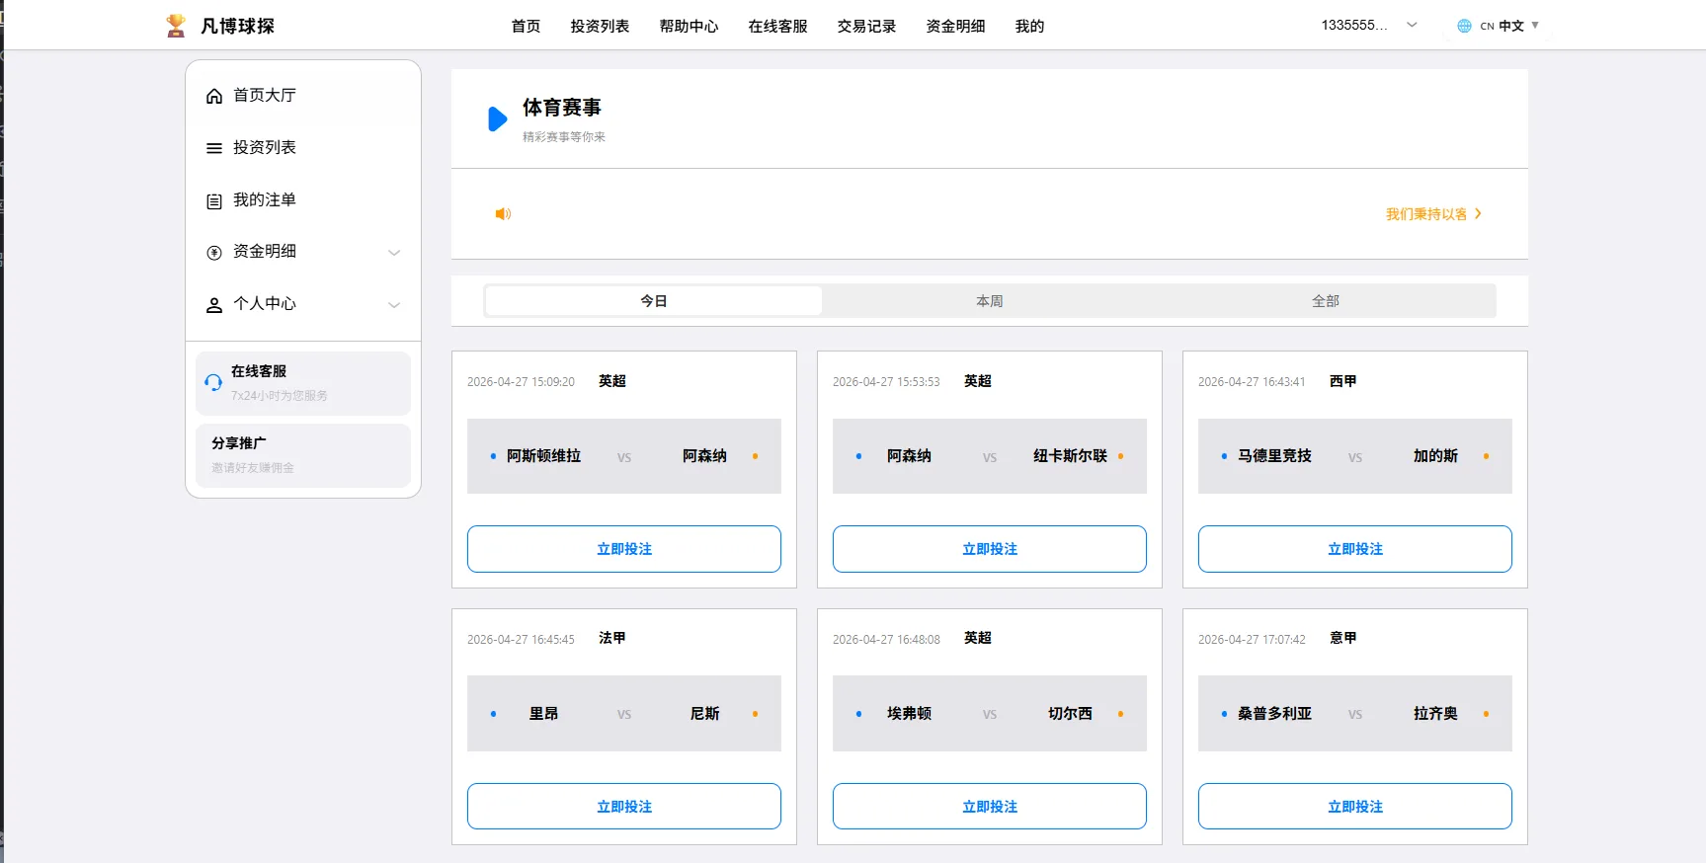Click the person icon beside 个人中心
Screen dimensions: 1706x863
pos(213,305)
